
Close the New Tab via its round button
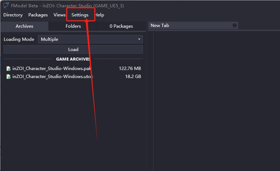[234, 26]
